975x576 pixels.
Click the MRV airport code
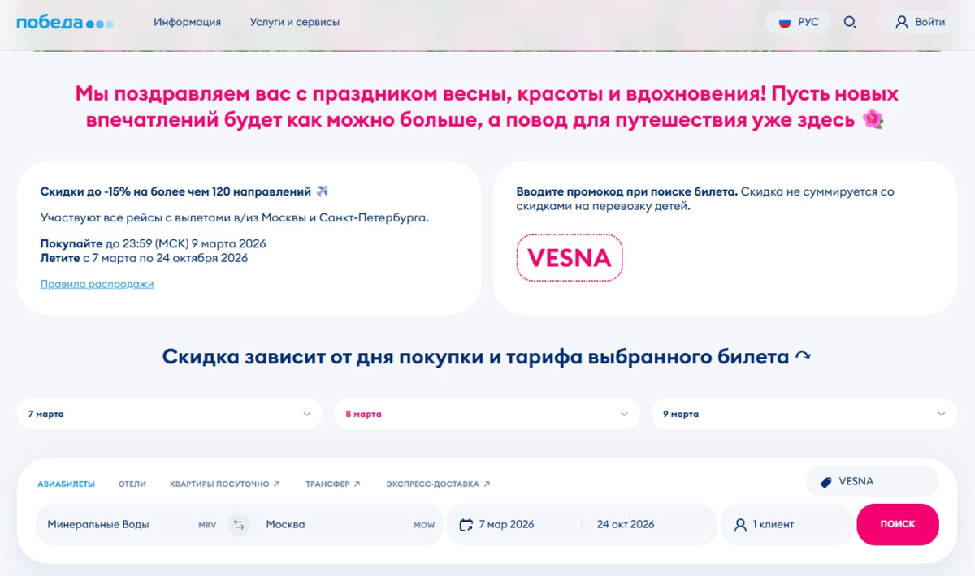pyautogui.click(x=207, y=525)
